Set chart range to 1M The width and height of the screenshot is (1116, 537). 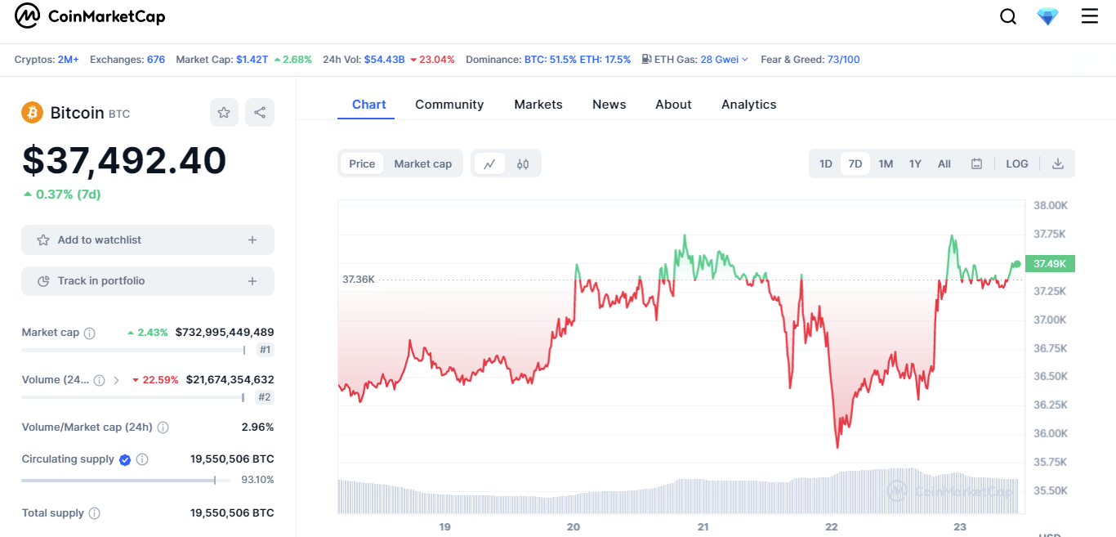[886, 163]
